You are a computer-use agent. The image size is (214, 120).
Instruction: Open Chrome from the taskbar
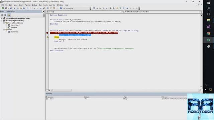208,33
